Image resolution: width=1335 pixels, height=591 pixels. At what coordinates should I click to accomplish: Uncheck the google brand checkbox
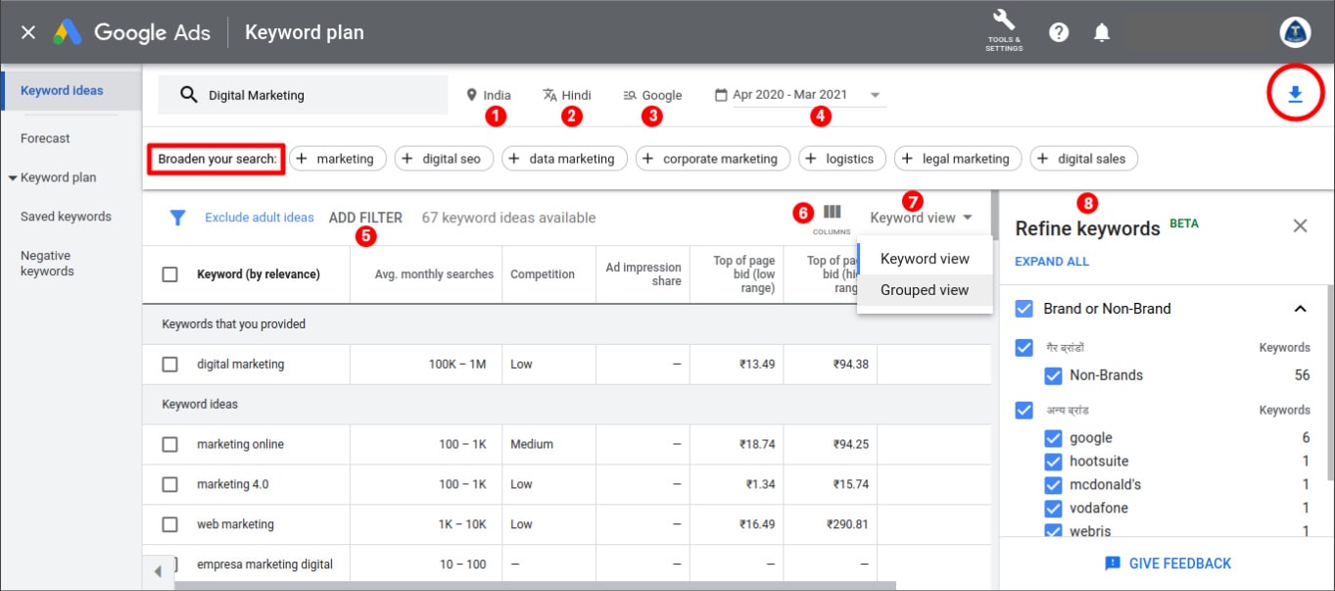point(1053,438)
